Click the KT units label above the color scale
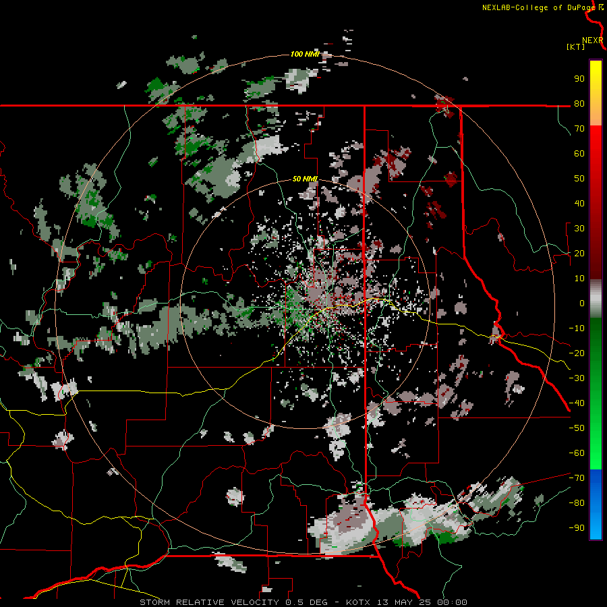 576,47
